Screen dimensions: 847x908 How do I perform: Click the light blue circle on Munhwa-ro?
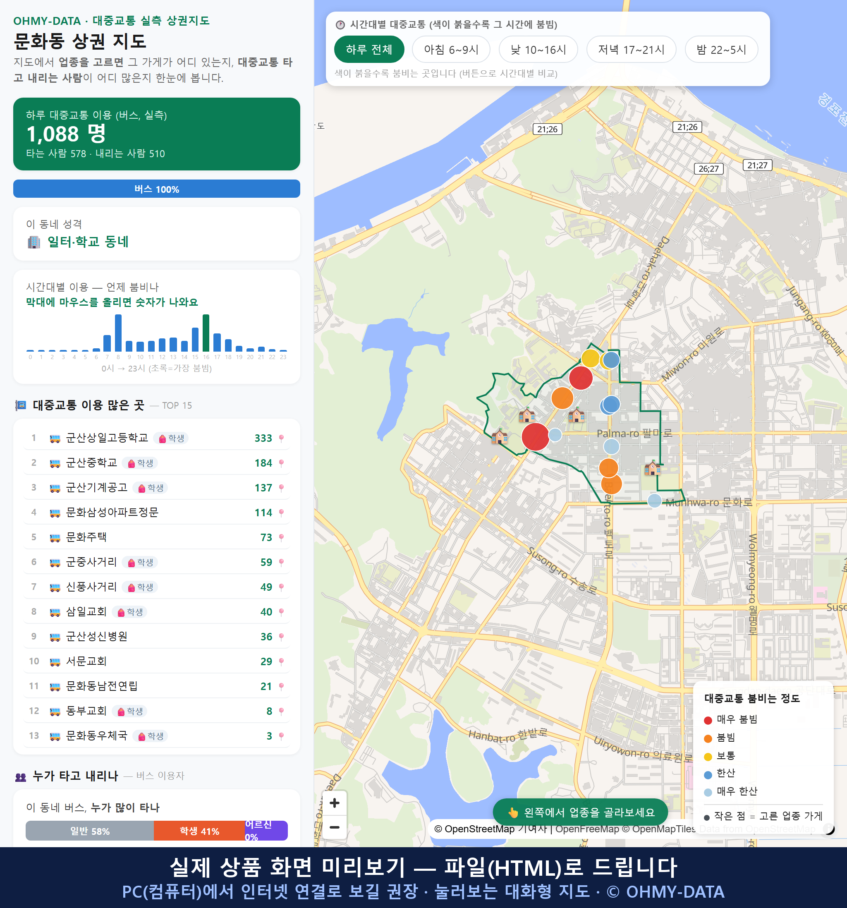point(654,501)
